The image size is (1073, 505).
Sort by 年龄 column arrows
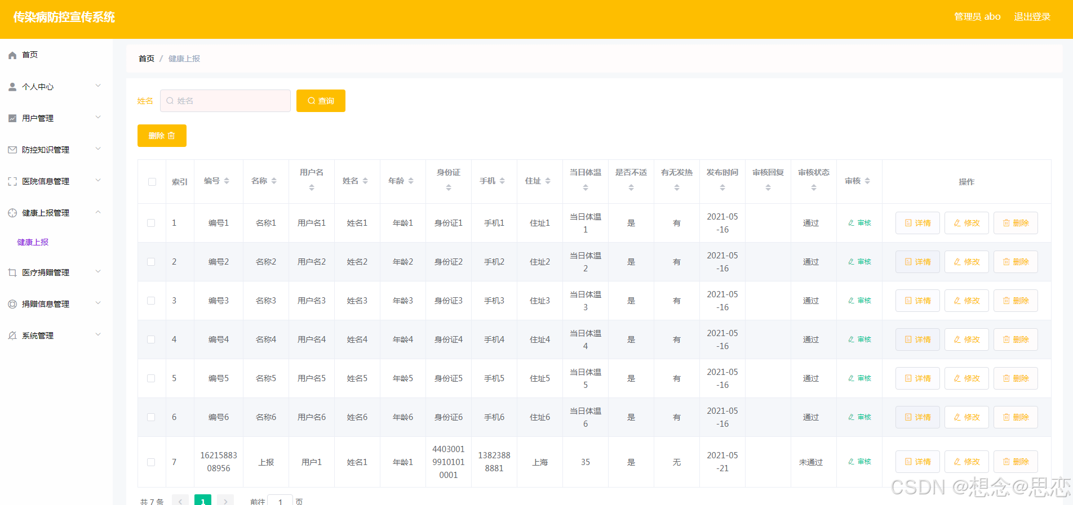411,181
